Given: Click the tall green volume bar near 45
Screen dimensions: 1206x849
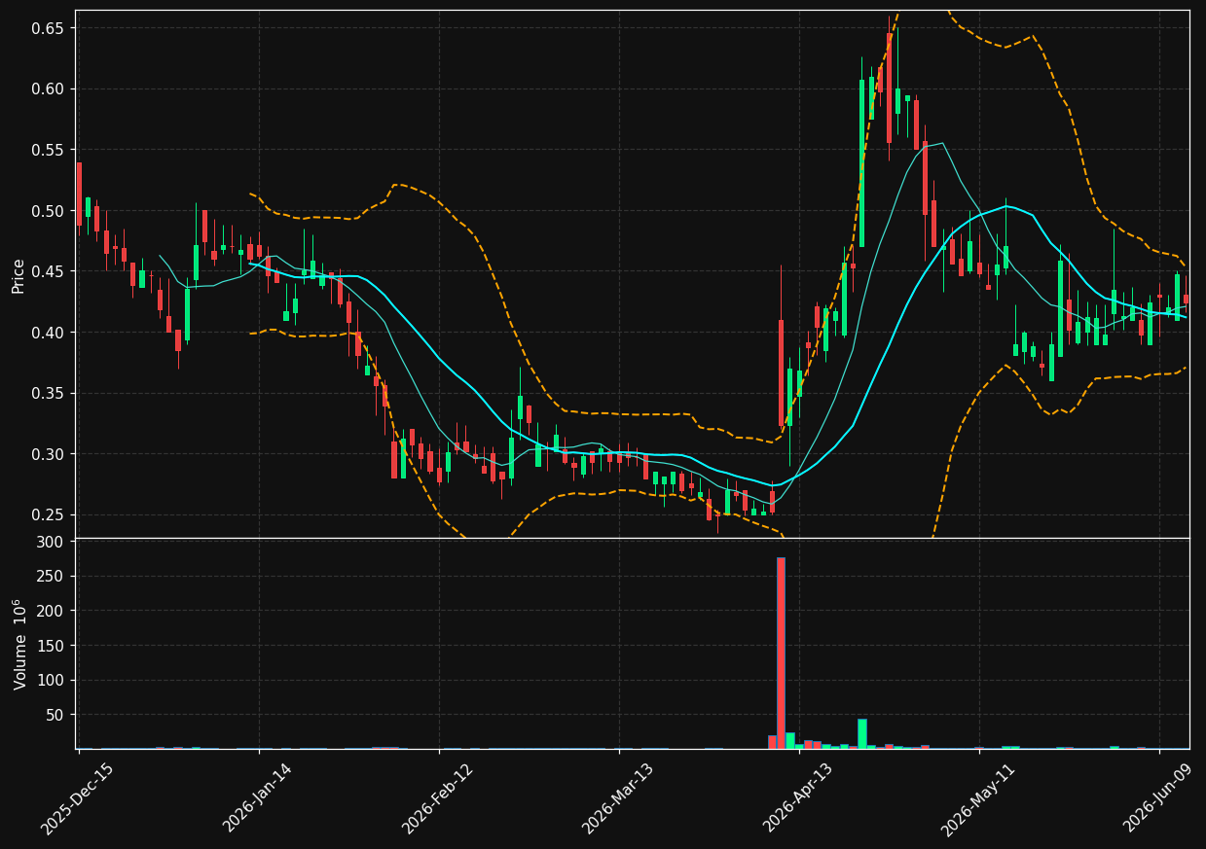Looking at the screenshot, I should (862, 733).
